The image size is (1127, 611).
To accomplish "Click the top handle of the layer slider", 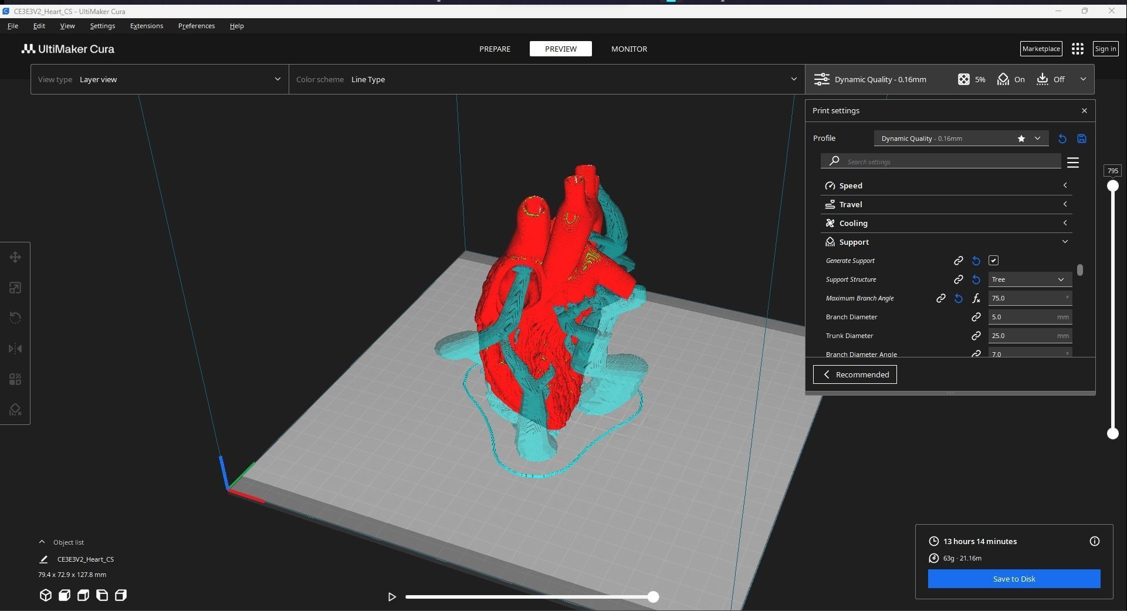I will (x=1112, y=186).
